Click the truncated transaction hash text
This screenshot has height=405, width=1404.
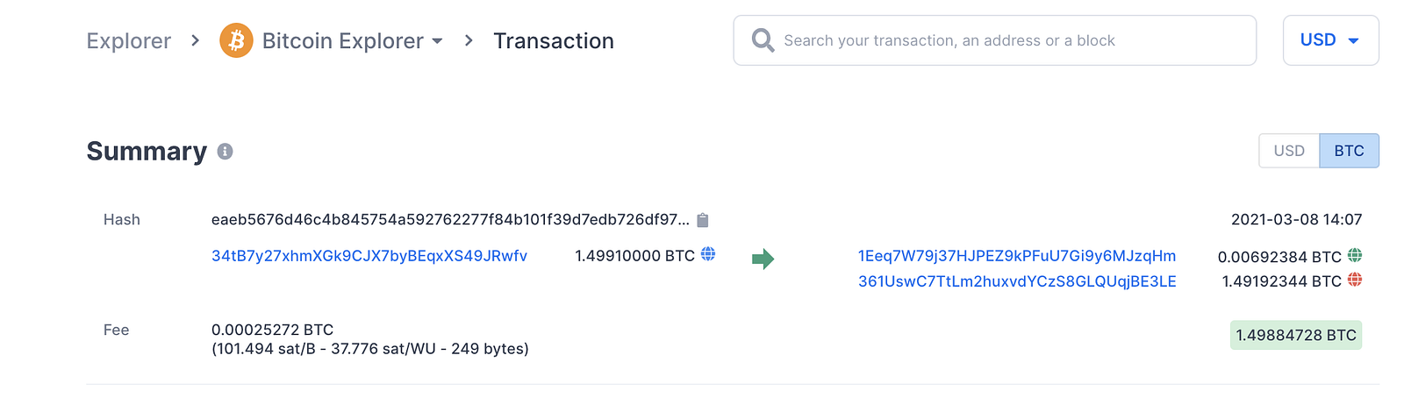coord(450,220)
